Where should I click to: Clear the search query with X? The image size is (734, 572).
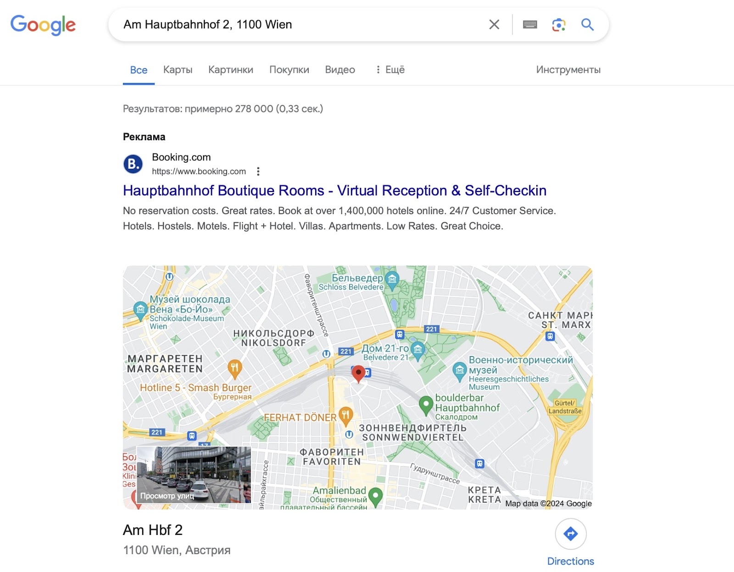(x=494, y=25)
